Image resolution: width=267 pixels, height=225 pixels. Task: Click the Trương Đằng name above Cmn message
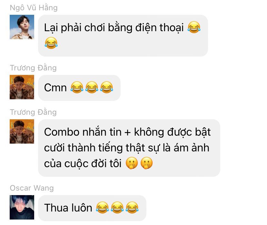pyautogui.click(x=33, y=68)
